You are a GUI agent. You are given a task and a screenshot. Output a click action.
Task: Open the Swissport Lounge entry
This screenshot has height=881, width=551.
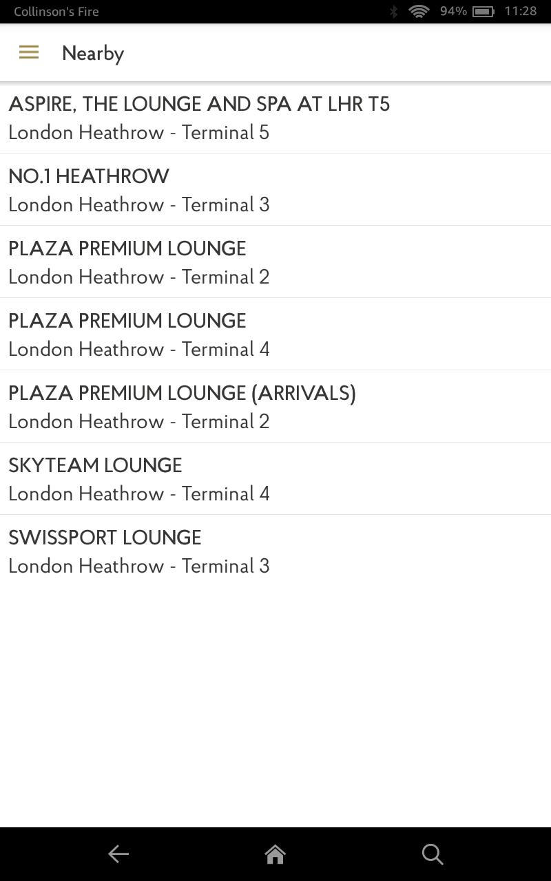[x=105, y=538]
